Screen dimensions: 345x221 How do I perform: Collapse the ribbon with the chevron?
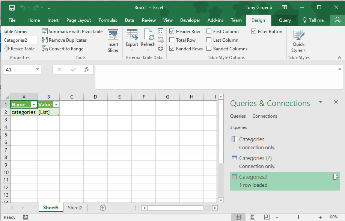tap(339, 58)
